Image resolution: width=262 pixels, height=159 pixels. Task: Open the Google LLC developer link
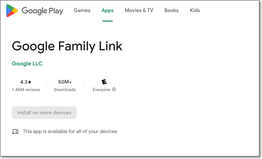[27, 63]
